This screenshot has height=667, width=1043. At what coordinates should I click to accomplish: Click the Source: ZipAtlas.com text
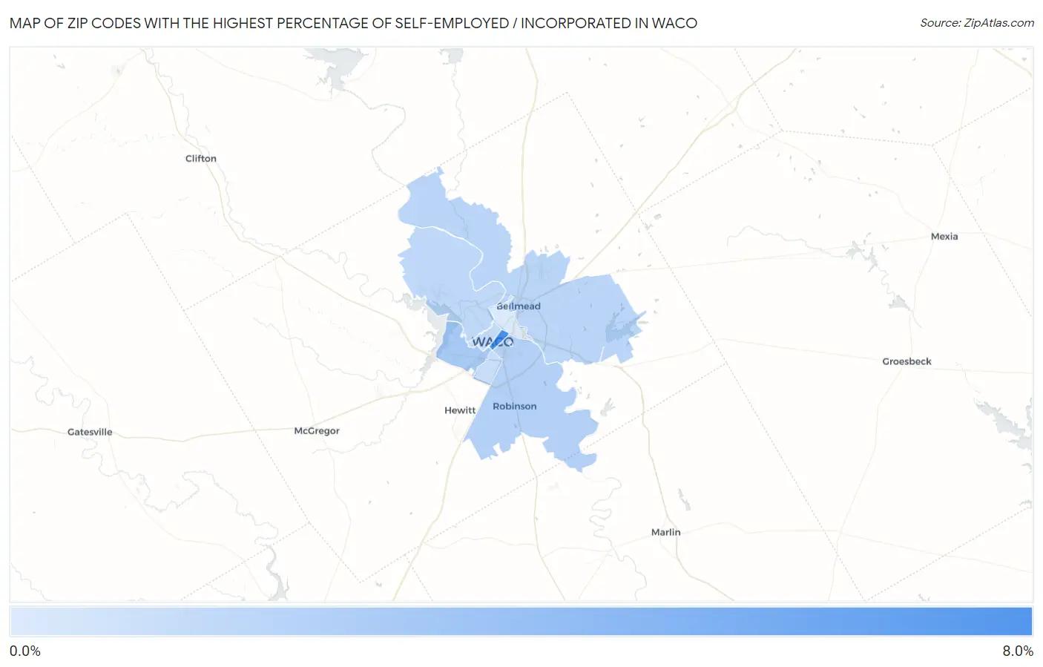pos(977,23)
